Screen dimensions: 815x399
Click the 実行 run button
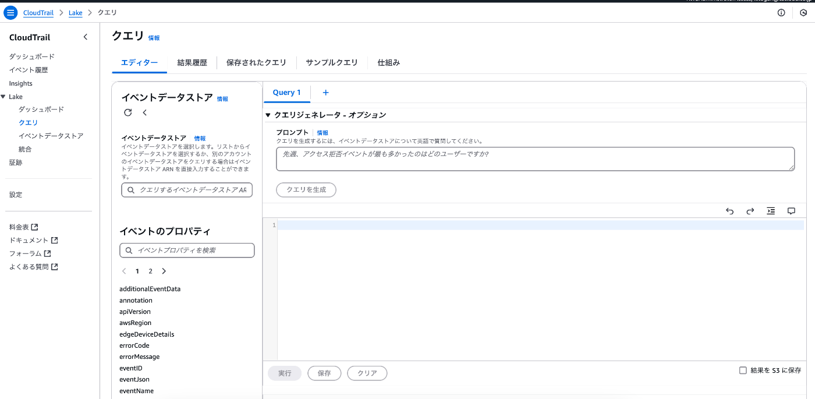tap(285, 373)
